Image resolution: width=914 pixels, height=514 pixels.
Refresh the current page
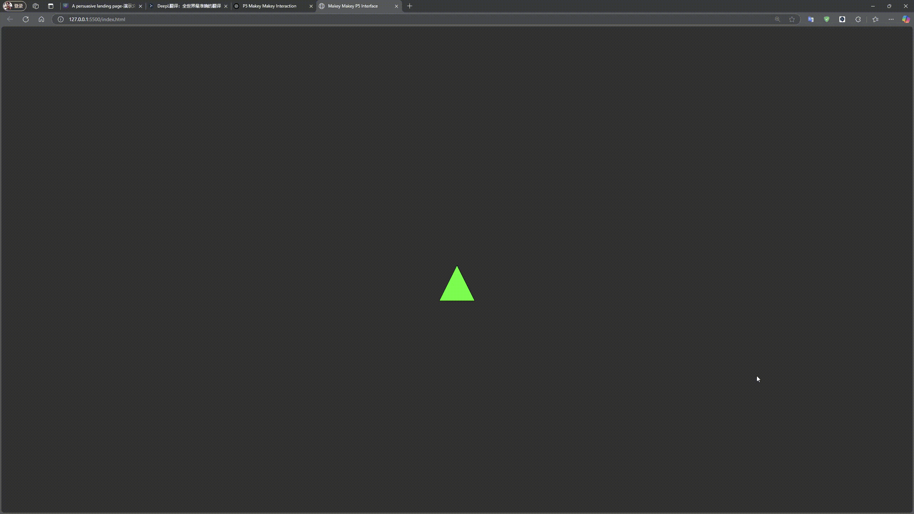(x=26, y=19)
